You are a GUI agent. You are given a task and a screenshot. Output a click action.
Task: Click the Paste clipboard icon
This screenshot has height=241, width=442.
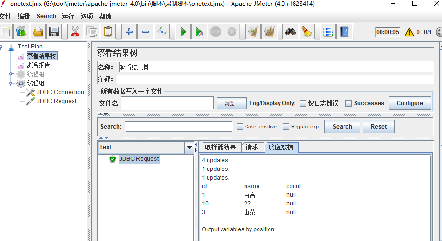[x=108, y=32]
